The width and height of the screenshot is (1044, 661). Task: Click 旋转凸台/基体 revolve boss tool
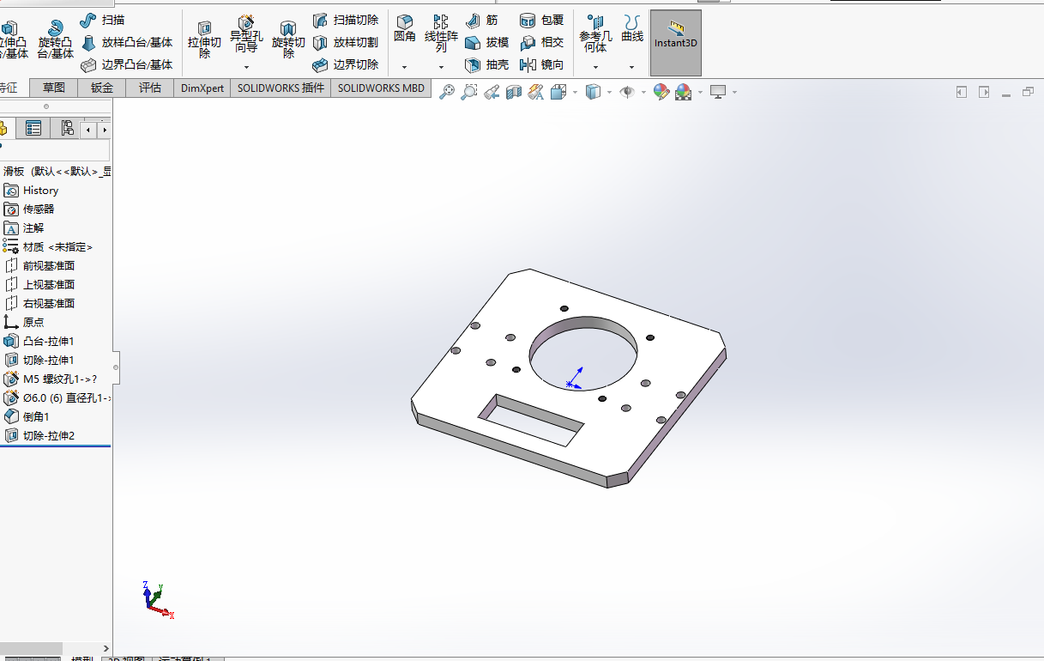point(56,39)
